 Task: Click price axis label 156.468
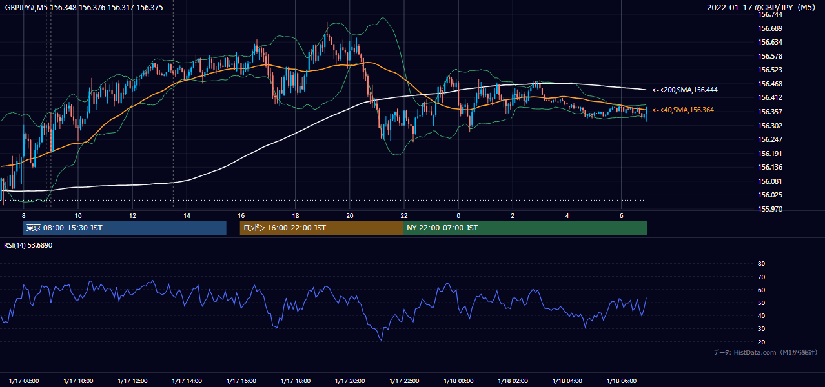click(x=770, y=84)
